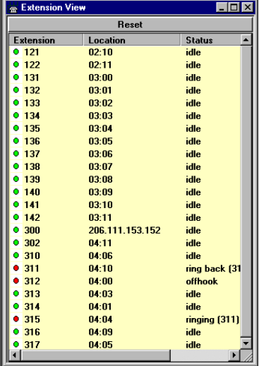Click the vertical scrollbar up arrow
Viewport: 259px width, 366px height.
pyautogui.click(x=246, y=40)
